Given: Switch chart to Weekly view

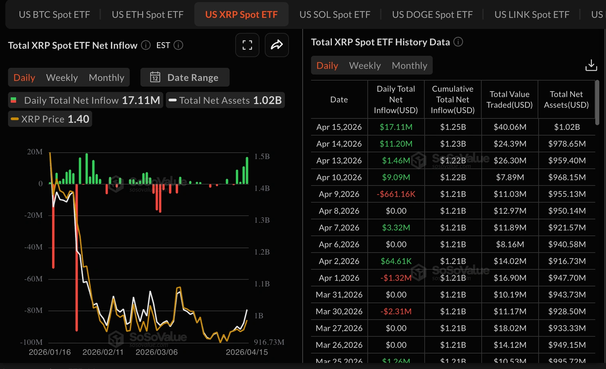Looking at the screenshot, I should 62,77.
